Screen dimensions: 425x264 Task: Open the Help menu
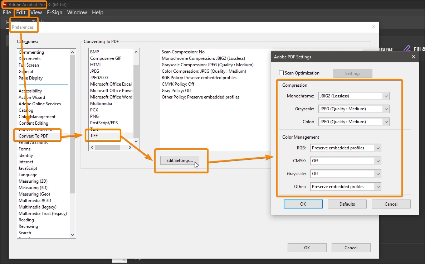pyautogui.click(x=98, y=13)
